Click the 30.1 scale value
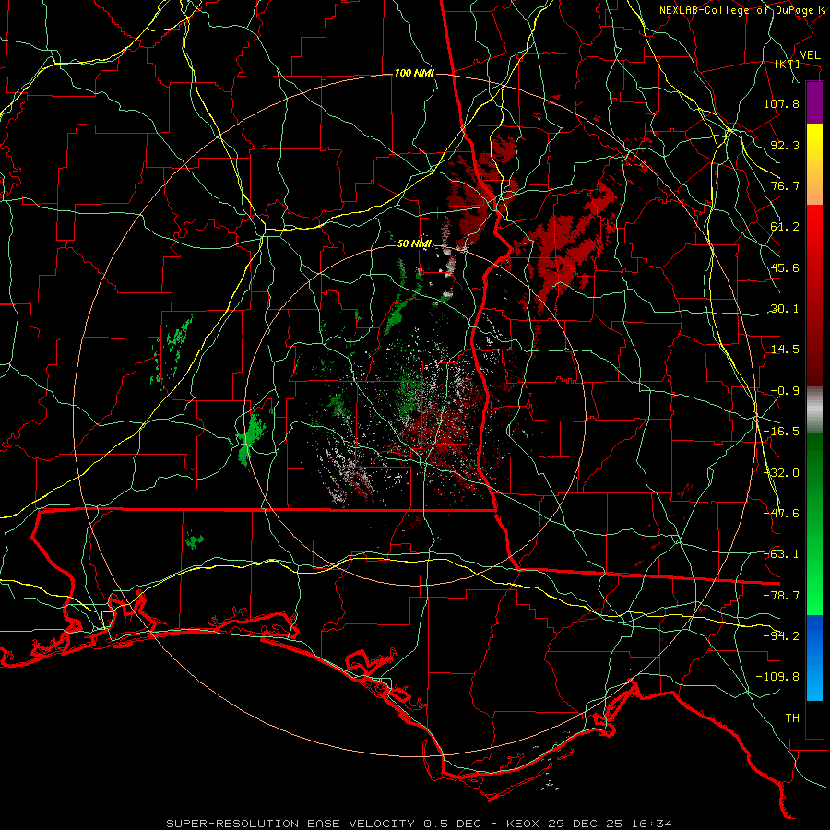Viewport: 830px width, 830px height. pos(785,309)
